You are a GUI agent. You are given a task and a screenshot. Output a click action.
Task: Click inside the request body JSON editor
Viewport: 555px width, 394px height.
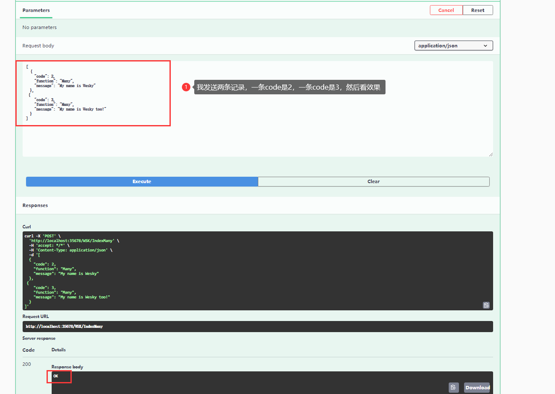[258, 109]
